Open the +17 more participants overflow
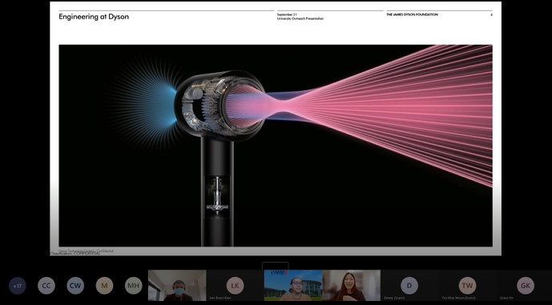The image size is (552, 305). pyautogui.click(x=18, y=286)
